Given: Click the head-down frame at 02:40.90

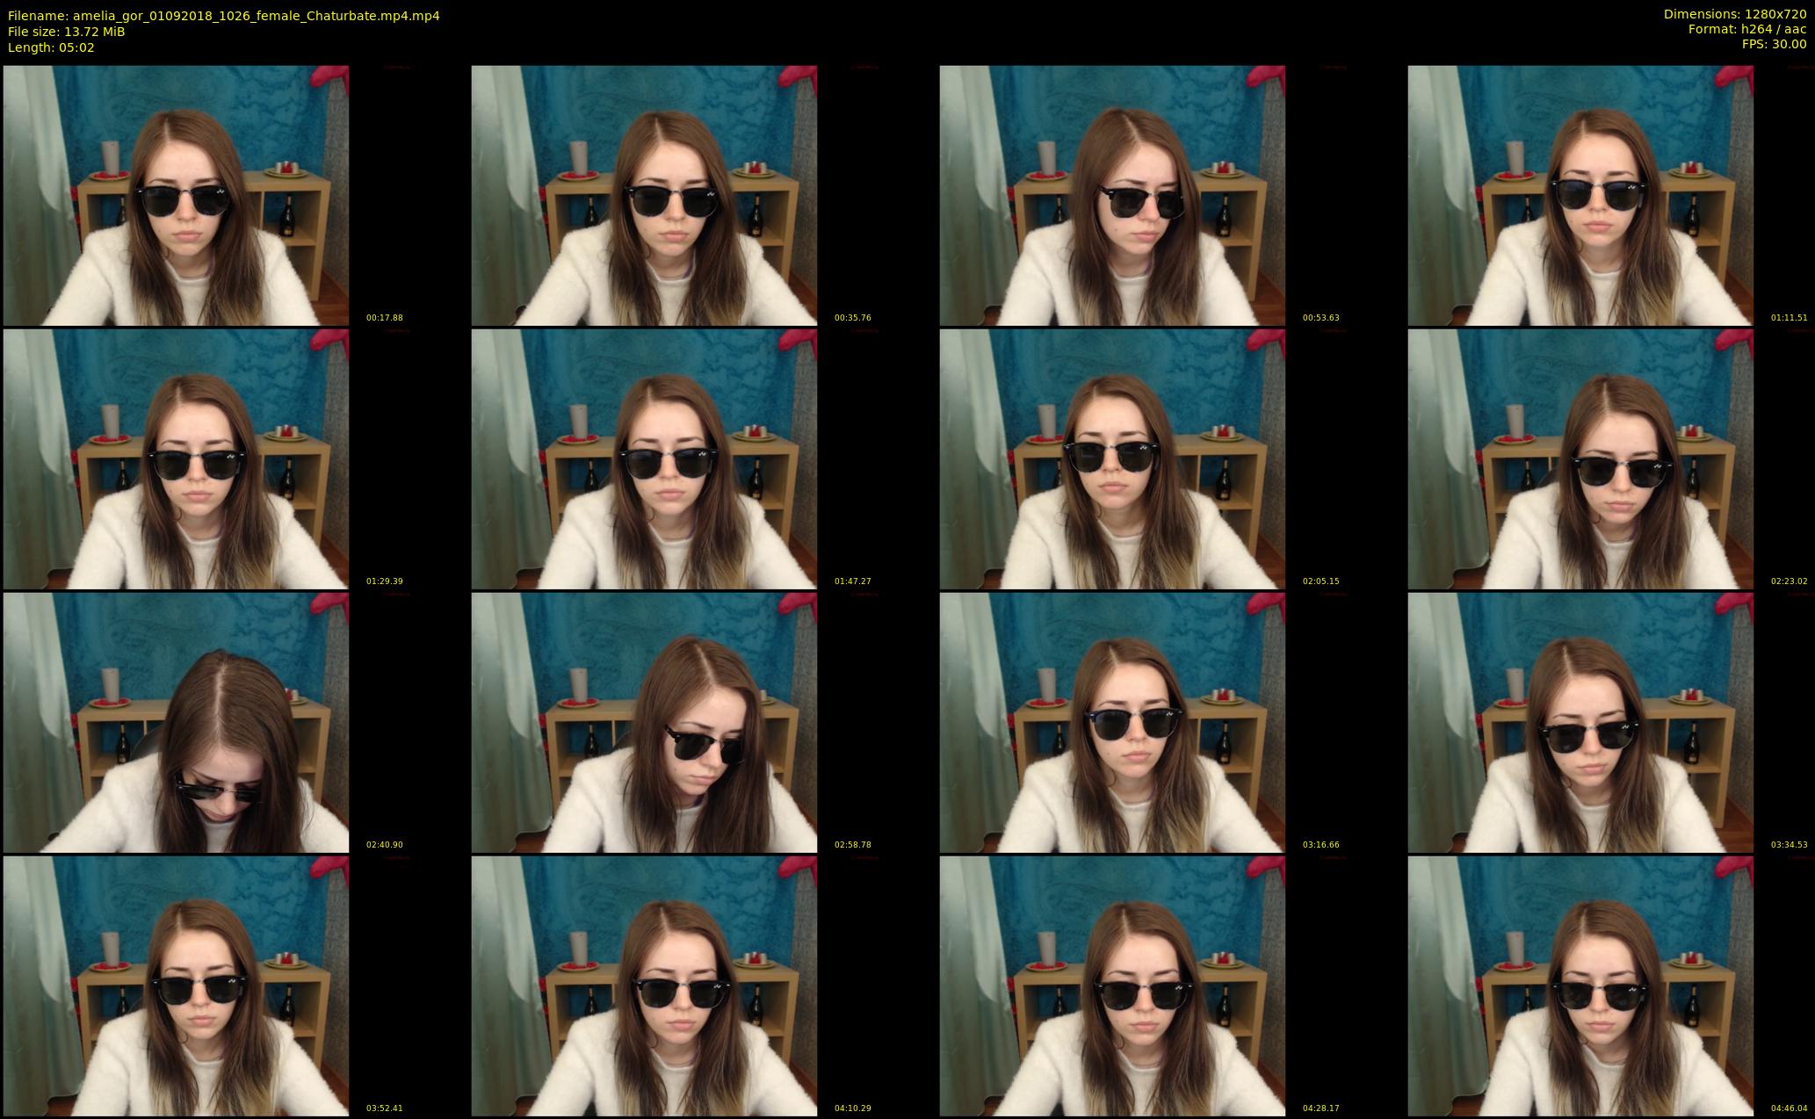Looking at the screenshot, I should tap(176, 722).
